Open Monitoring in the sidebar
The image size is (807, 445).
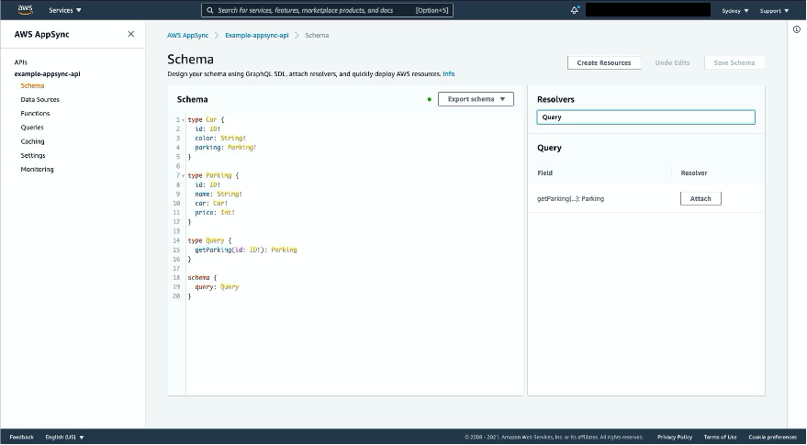[37, 169]
